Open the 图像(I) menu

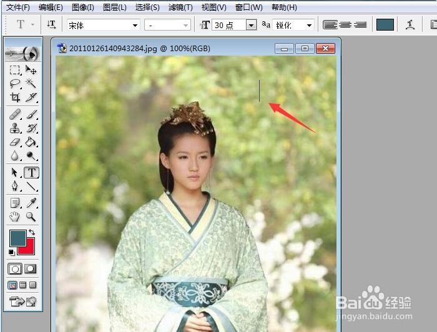83,7
